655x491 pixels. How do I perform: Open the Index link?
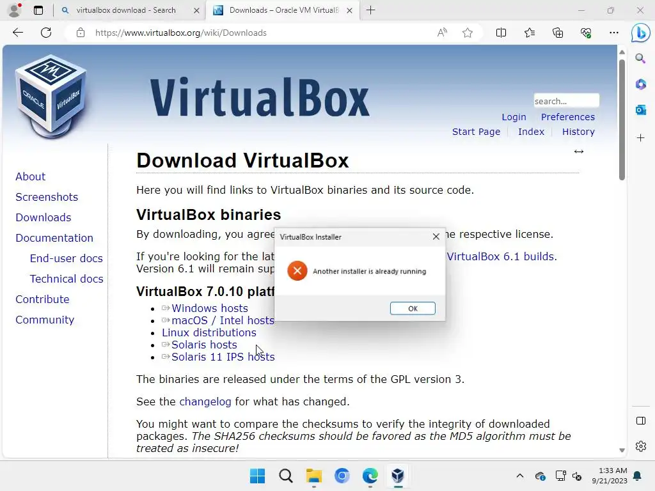click(x=531, y=132)
